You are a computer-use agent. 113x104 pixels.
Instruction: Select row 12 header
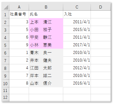pos(5,97)
